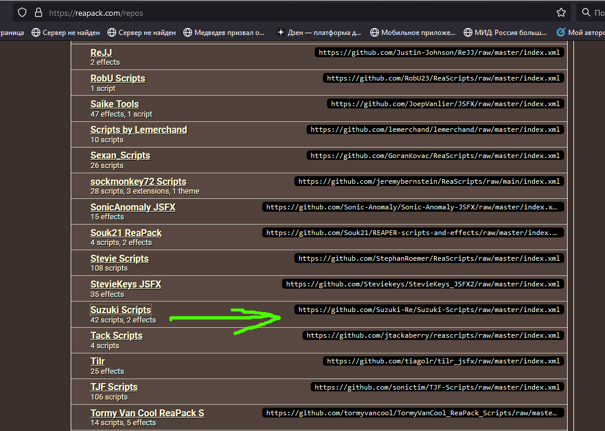
Task: Open the Sexan_Scripts repository link
Action: (120, 155)
